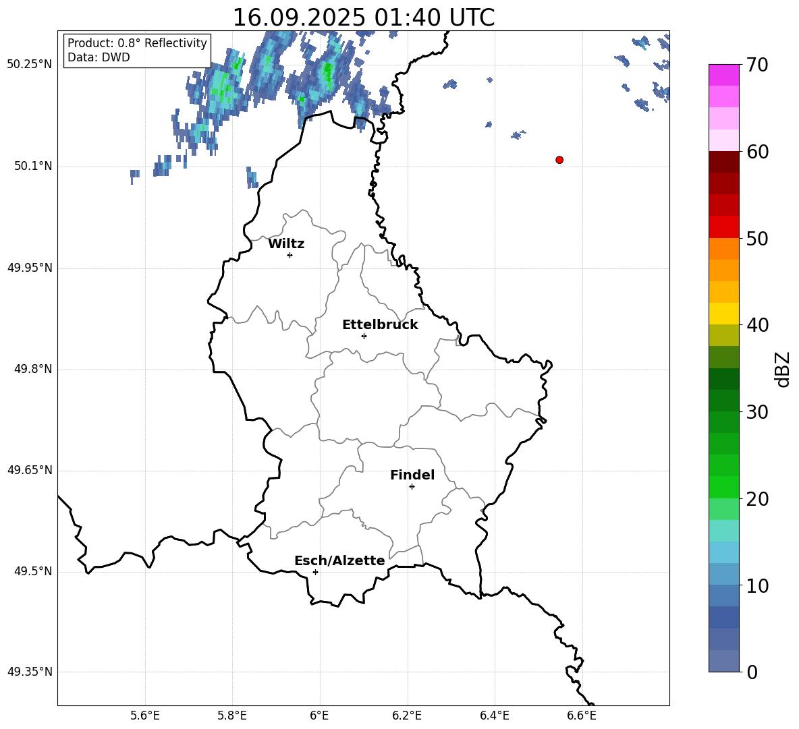Click the Wiltz city label

[286, 244]
